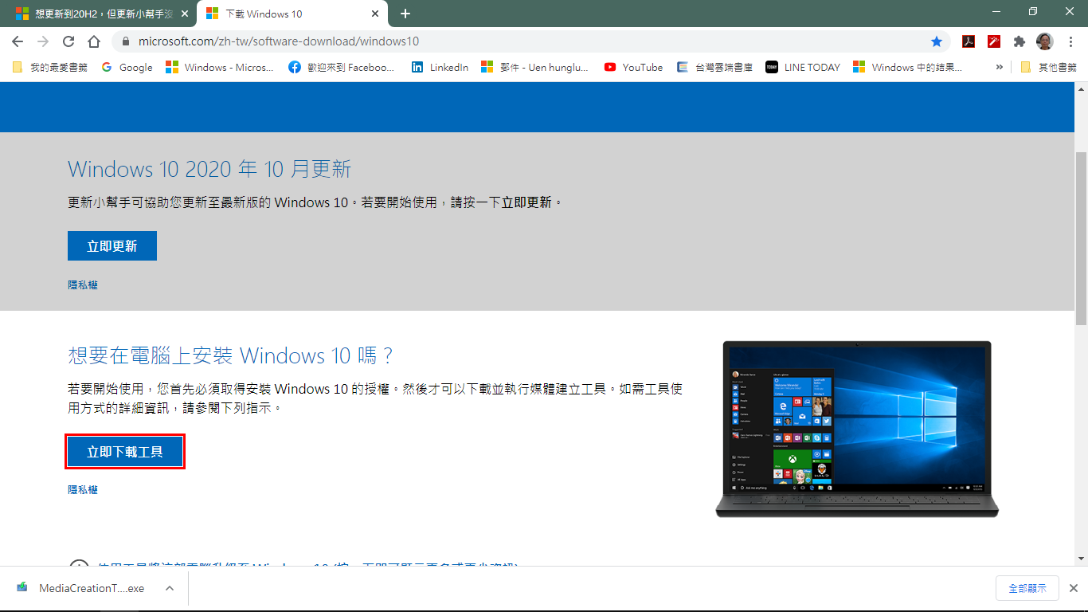The height and width of the screenshot is (612, 1088).
Task: Open the 隱私權 link under 立即更新
Action: coord(83,284)
